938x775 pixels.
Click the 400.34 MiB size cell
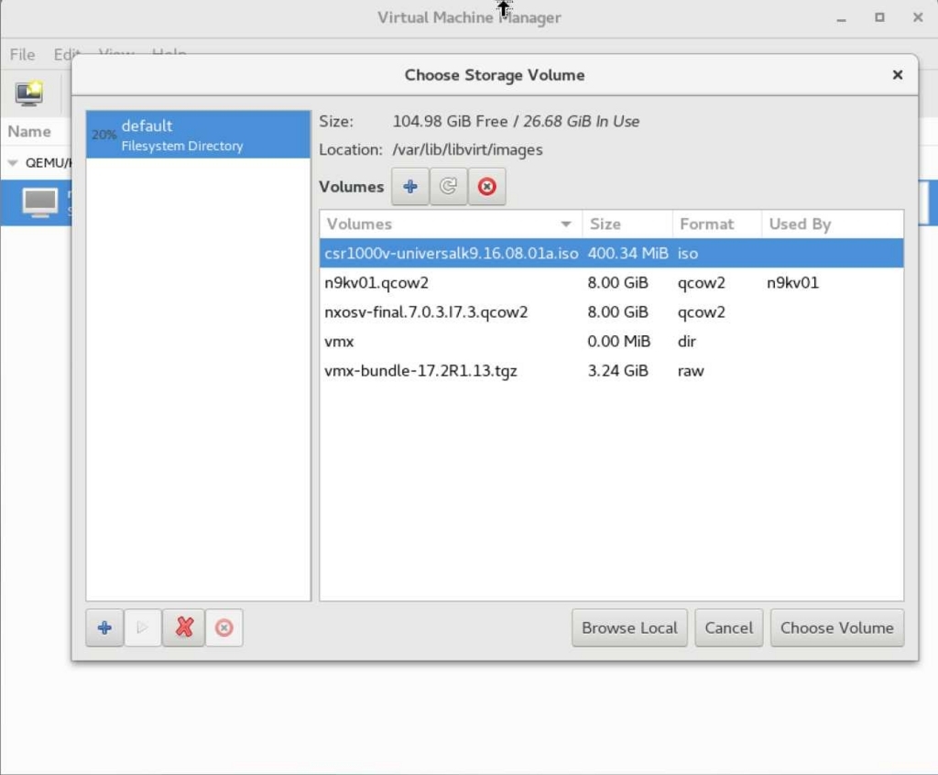point(627,253)
